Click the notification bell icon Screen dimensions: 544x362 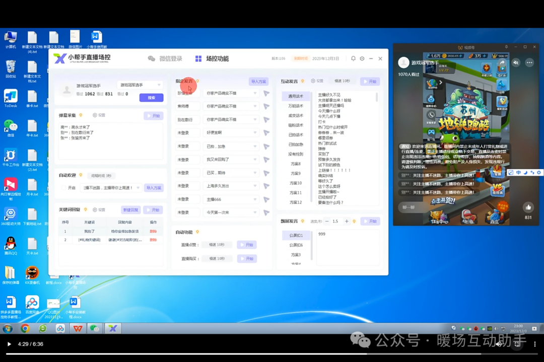(x=353, y=59)
